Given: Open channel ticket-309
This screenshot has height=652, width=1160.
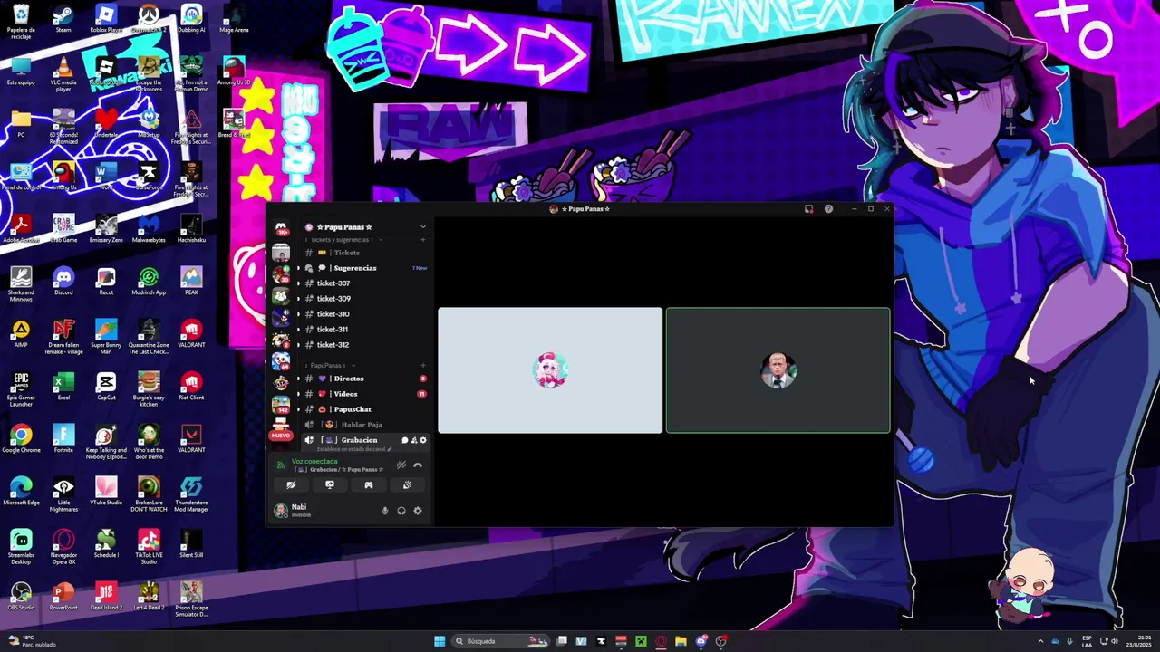Looking at the screenshot, I should tap(364, 299).
